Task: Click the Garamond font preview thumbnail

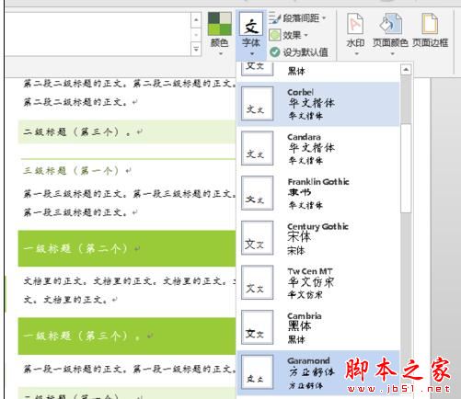Action: pos(257,372)
